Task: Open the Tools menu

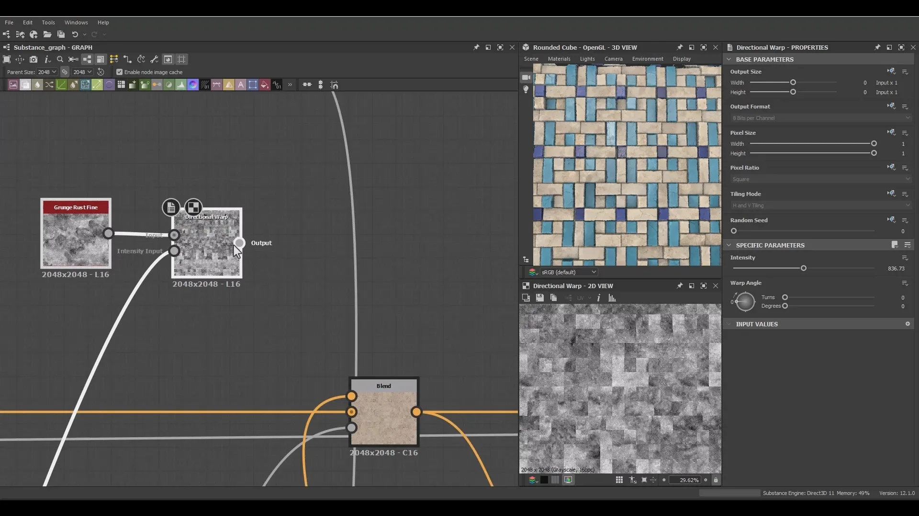Action: tap(48, 22)
